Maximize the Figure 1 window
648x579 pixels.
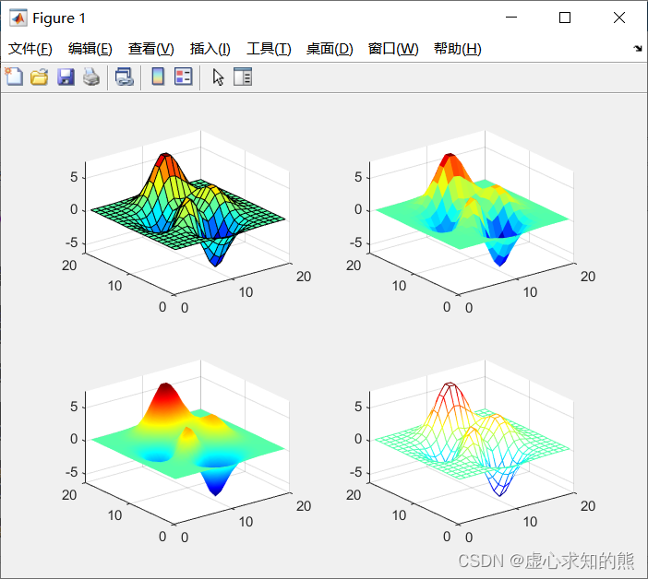(565, 18)
